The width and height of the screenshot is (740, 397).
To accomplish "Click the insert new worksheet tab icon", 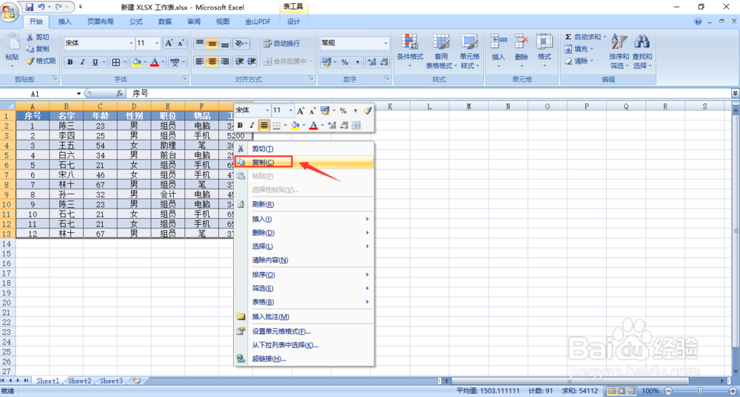I will tap(137, 381).
